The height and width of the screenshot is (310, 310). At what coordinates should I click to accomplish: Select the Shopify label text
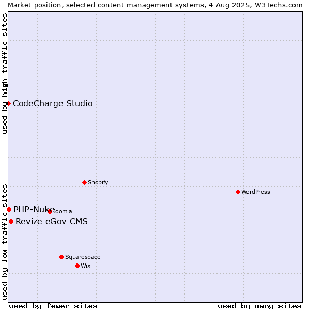coord(98,182)
